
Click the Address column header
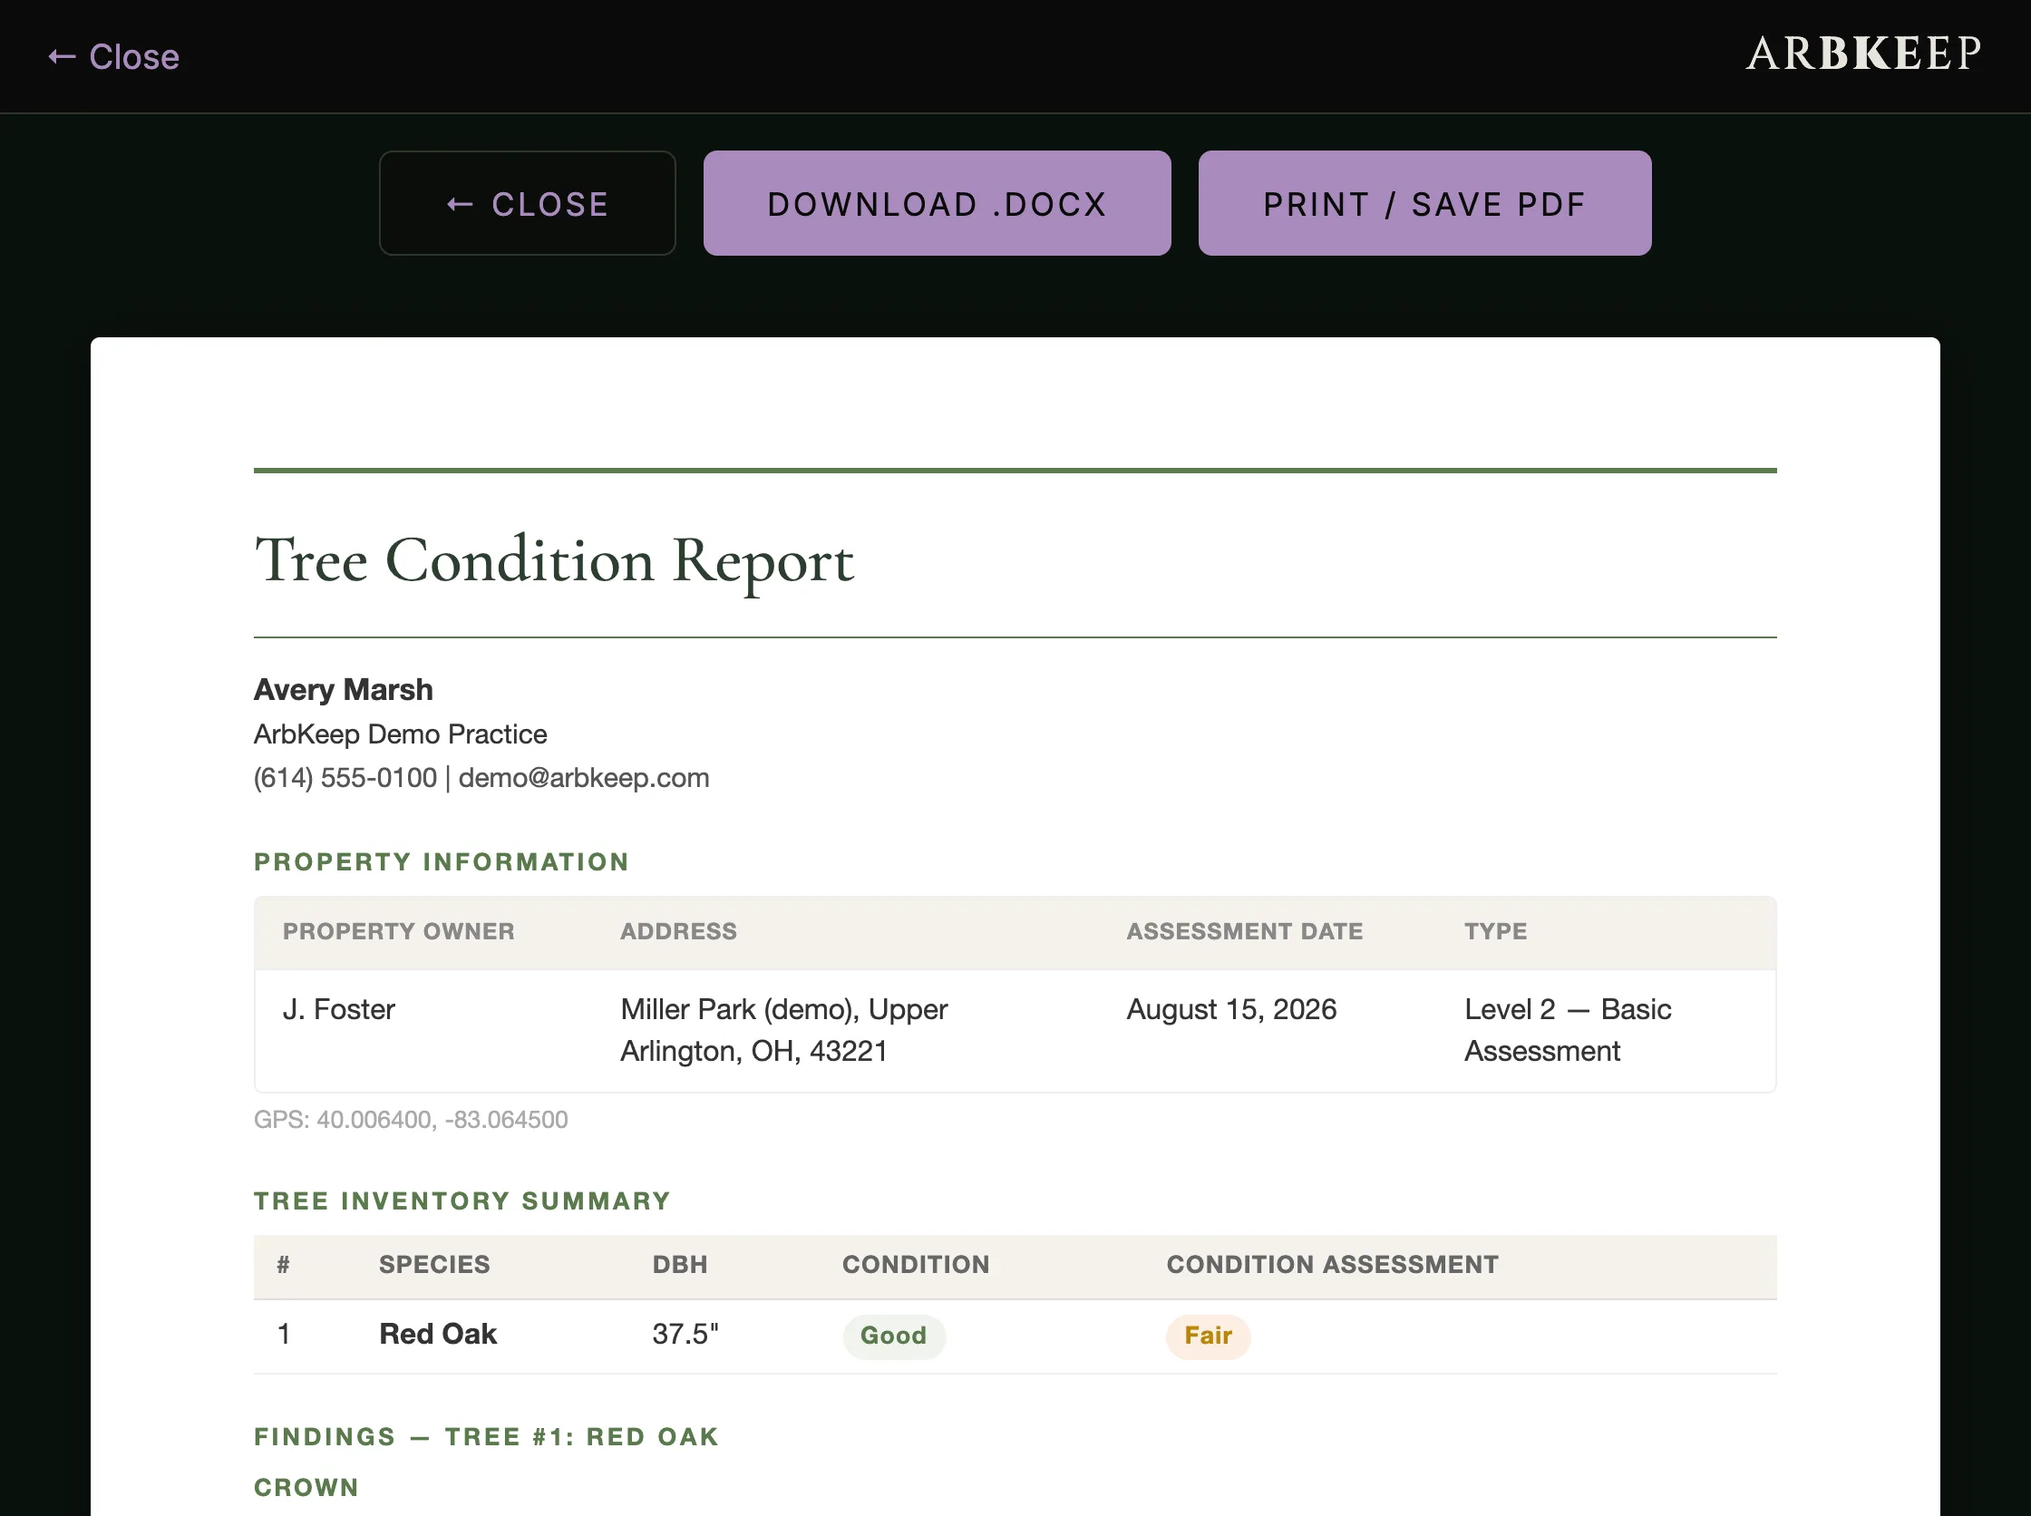click(678, 931)
